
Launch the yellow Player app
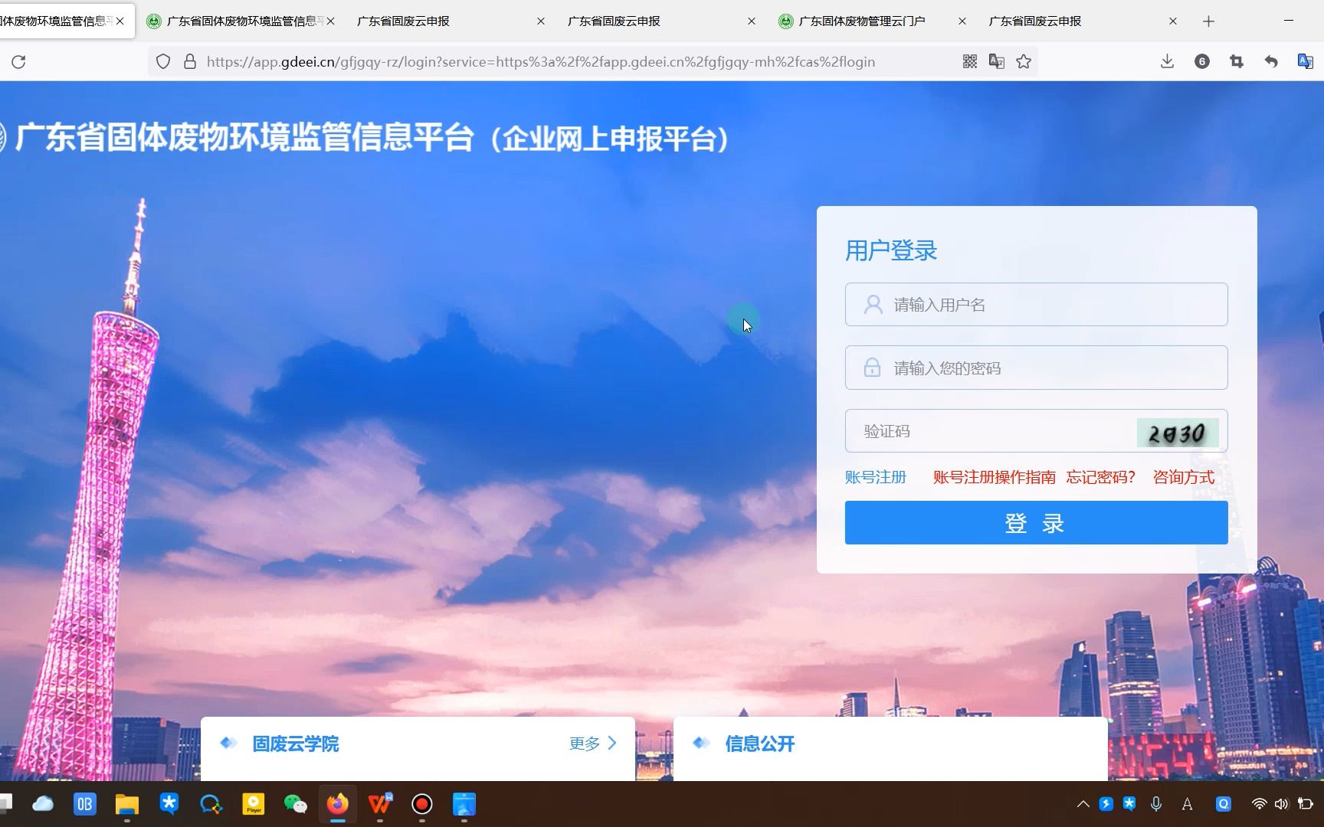pyautogui.click(x=253, y=804)
